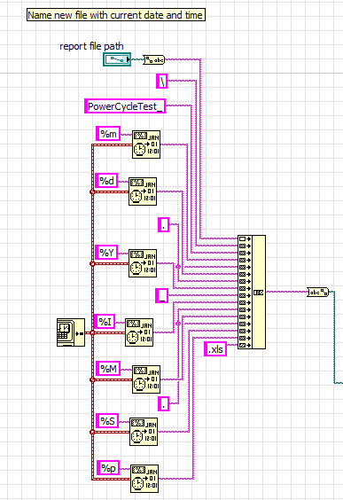Select the Format Date/Time node wired to %m

(146, 145)
